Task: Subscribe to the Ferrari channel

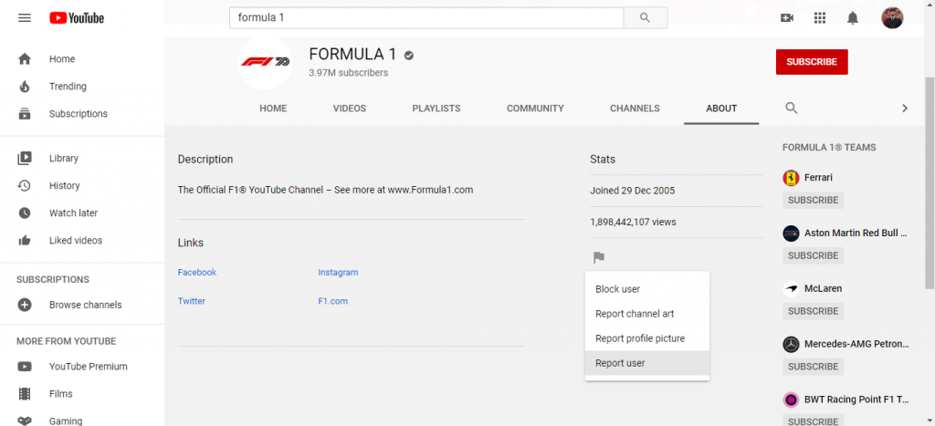Action: [814, 200]
